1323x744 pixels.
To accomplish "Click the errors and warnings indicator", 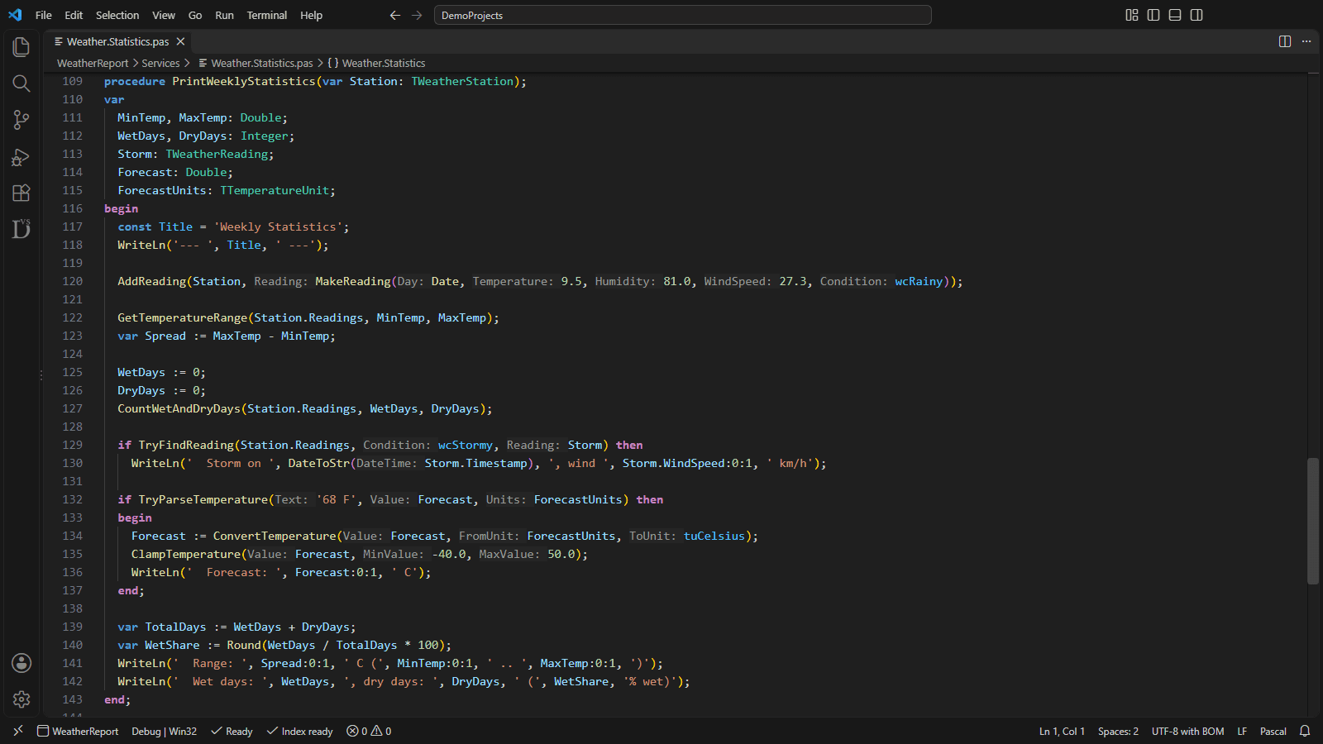I will tap(369, 731).
